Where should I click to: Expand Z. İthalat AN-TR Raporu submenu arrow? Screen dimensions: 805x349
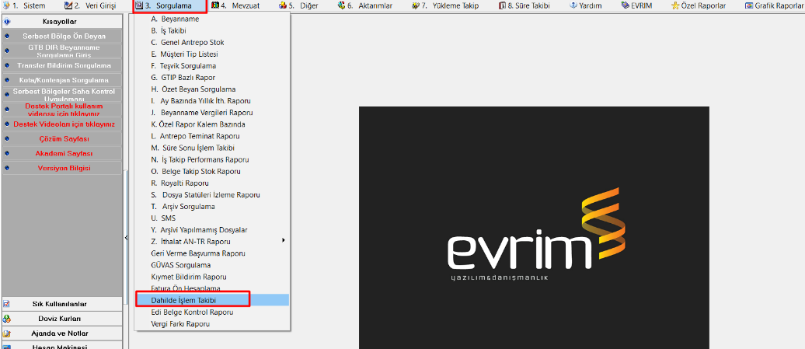[284, 240]
